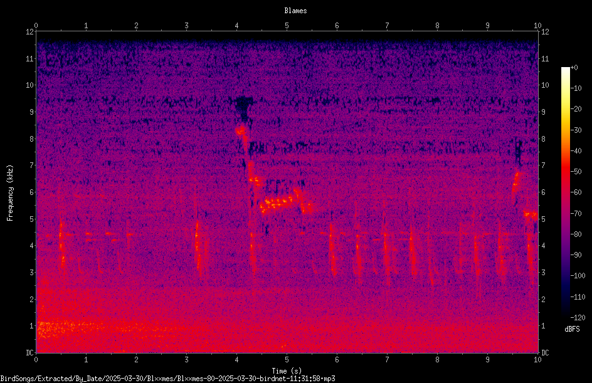
Task: Click the "-50" color scale label
Action: pos(576,172)
